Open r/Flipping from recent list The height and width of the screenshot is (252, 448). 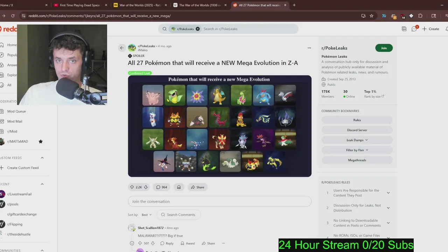[x=15, y=224]
